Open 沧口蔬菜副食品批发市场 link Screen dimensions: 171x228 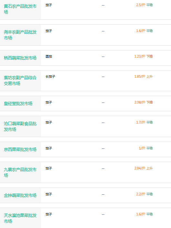point(20,126)
